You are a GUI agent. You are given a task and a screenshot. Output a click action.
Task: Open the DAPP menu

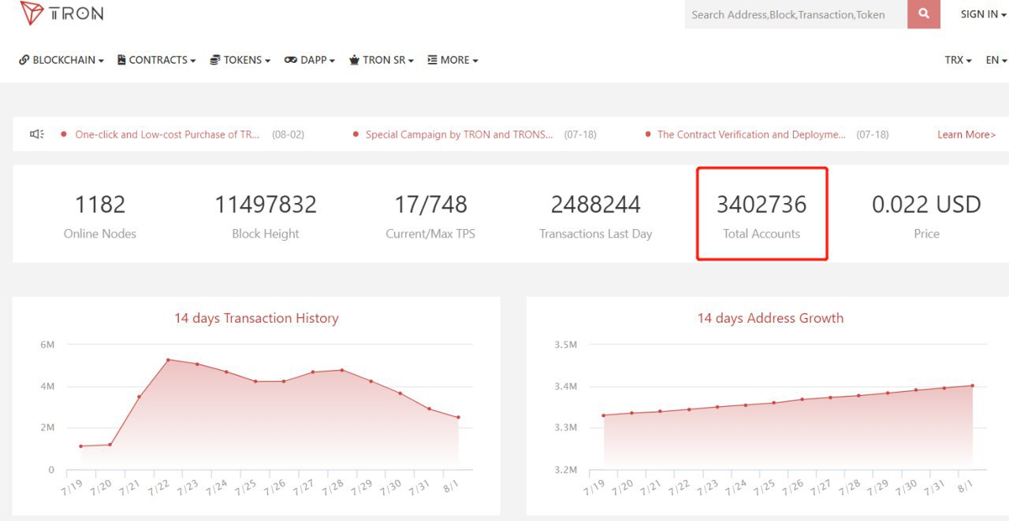310,60
